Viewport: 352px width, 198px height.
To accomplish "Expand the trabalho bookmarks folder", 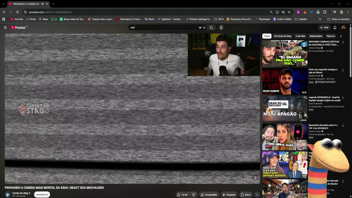I will [x=301, y=19].
